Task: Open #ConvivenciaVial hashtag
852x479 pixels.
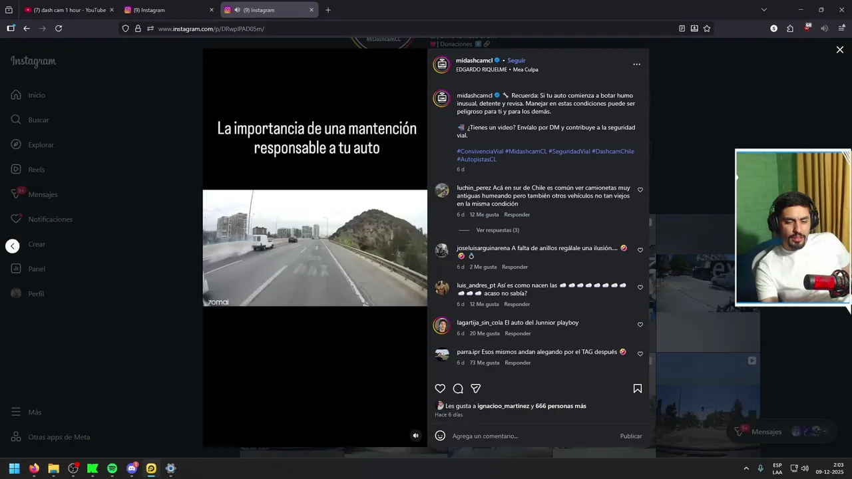Action: [x=480, y=151]
